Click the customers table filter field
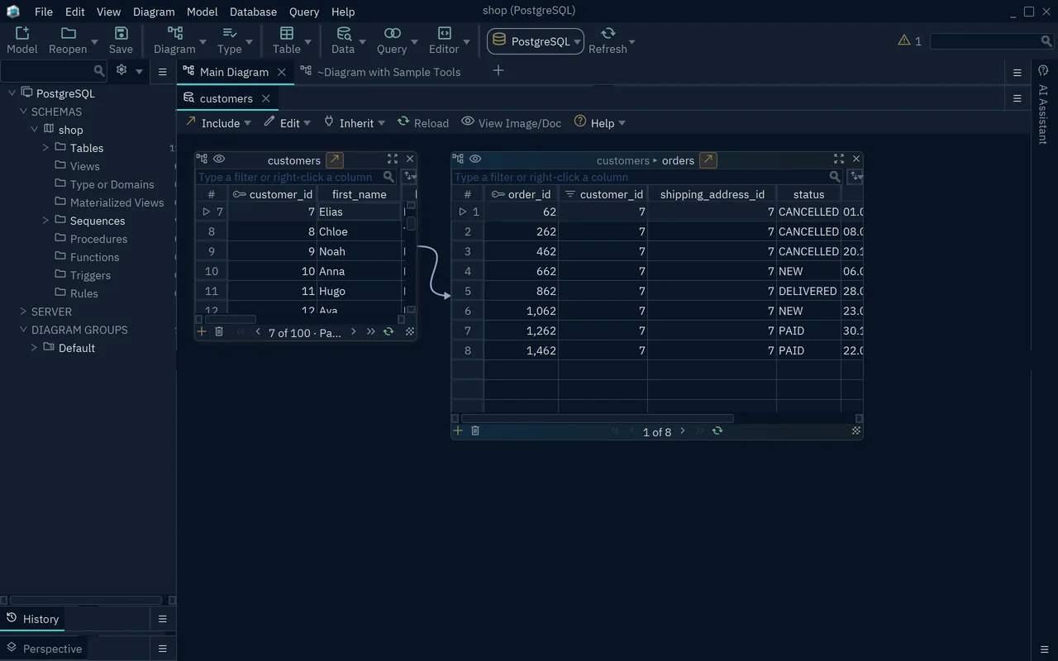Image resolution: width=1058 pixels, height=661 pixels. coord(290,177)
